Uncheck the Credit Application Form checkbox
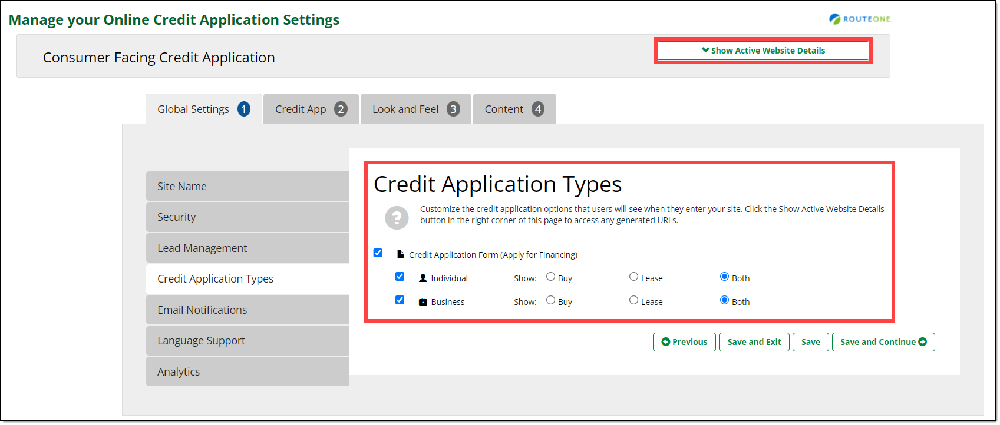This screenshot has height=425, width=1000. [378, 253]
